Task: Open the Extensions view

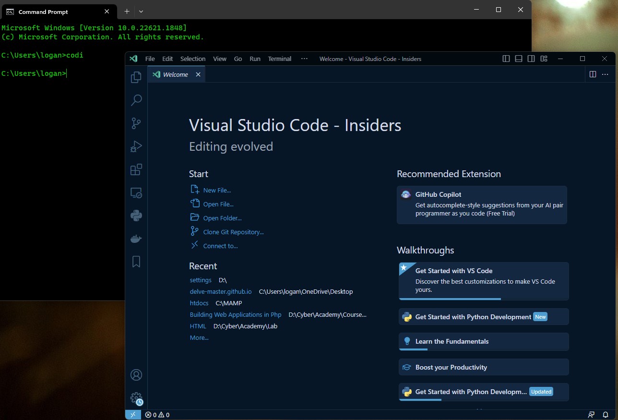Action: pyautogui.click(x=136, y=169)
